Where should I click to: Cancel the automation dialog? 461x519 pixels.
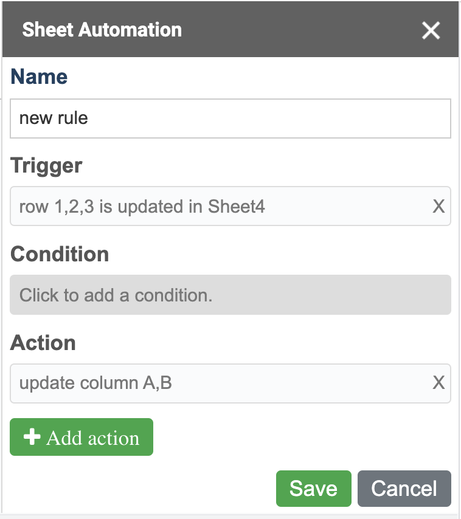(404, 489)
